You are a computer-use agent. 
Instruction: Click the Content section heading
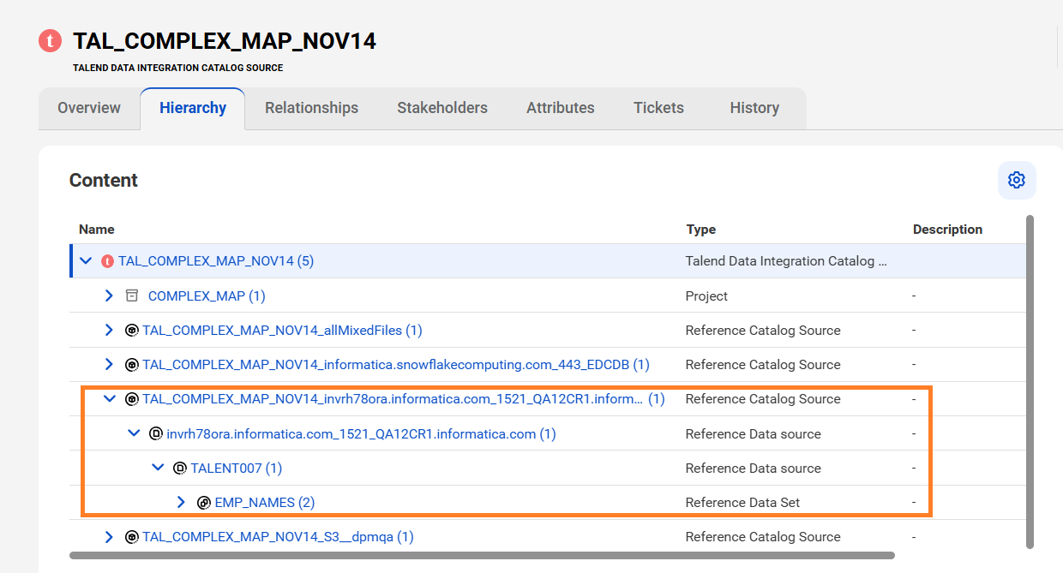click(104, 180)
